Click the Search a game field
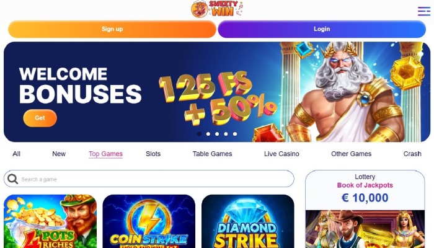Viewport: 434px width, 248px height. pos(149,179)
